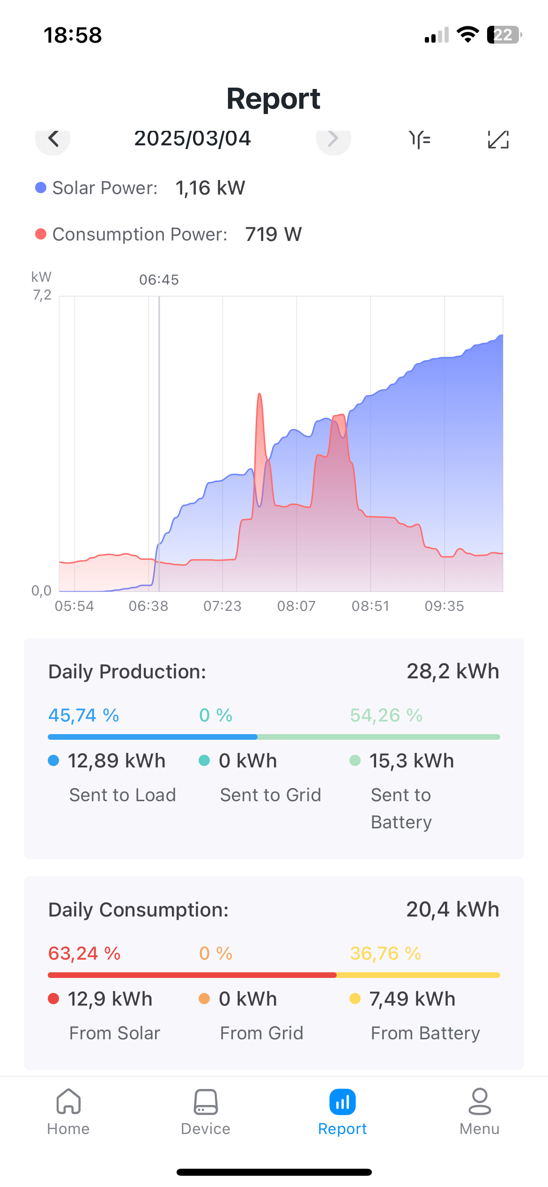Advance to next day with right chevron
548x1187 pixels.
coord(333,139)
